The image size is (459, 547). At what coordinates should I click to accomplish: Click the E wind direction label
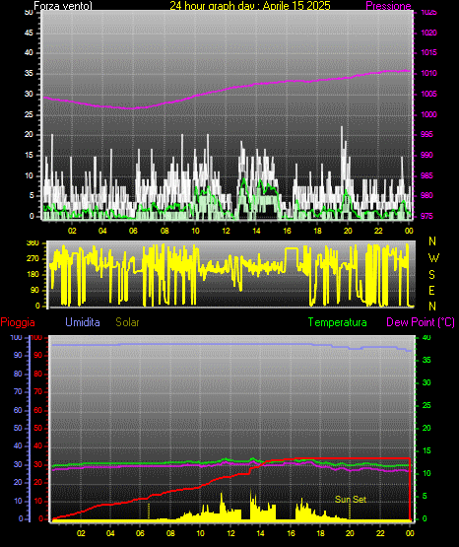pos(431,290)
